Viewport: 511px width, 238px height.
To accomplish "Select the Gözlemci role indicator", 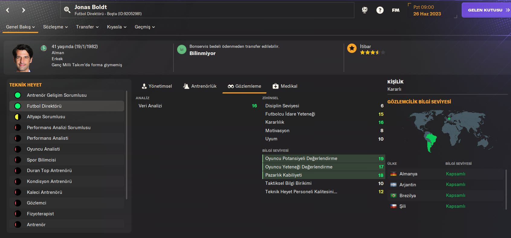I will pos(18,203).
